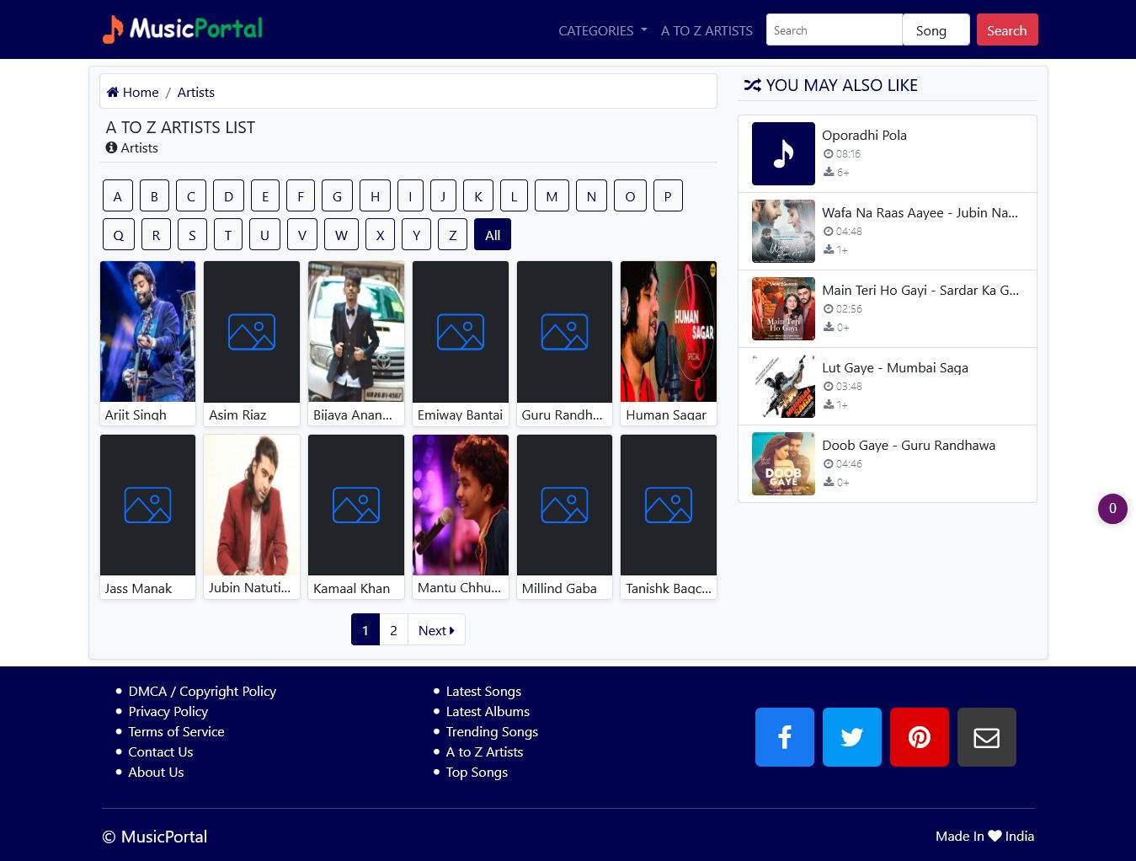Open the Pinterest icon button

[919, 737]
